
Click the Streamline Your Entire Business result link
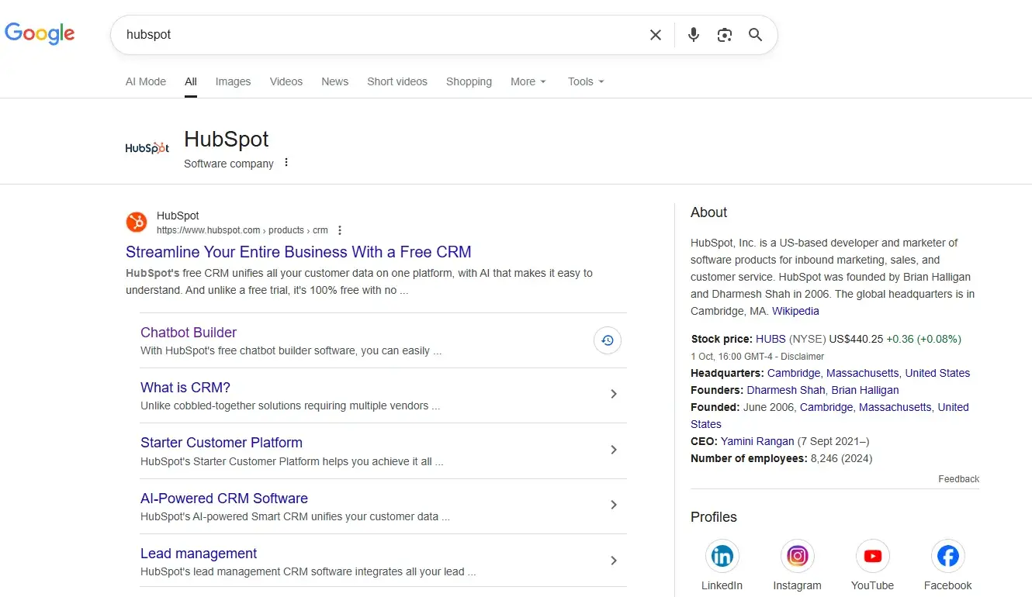coord(298,252)
